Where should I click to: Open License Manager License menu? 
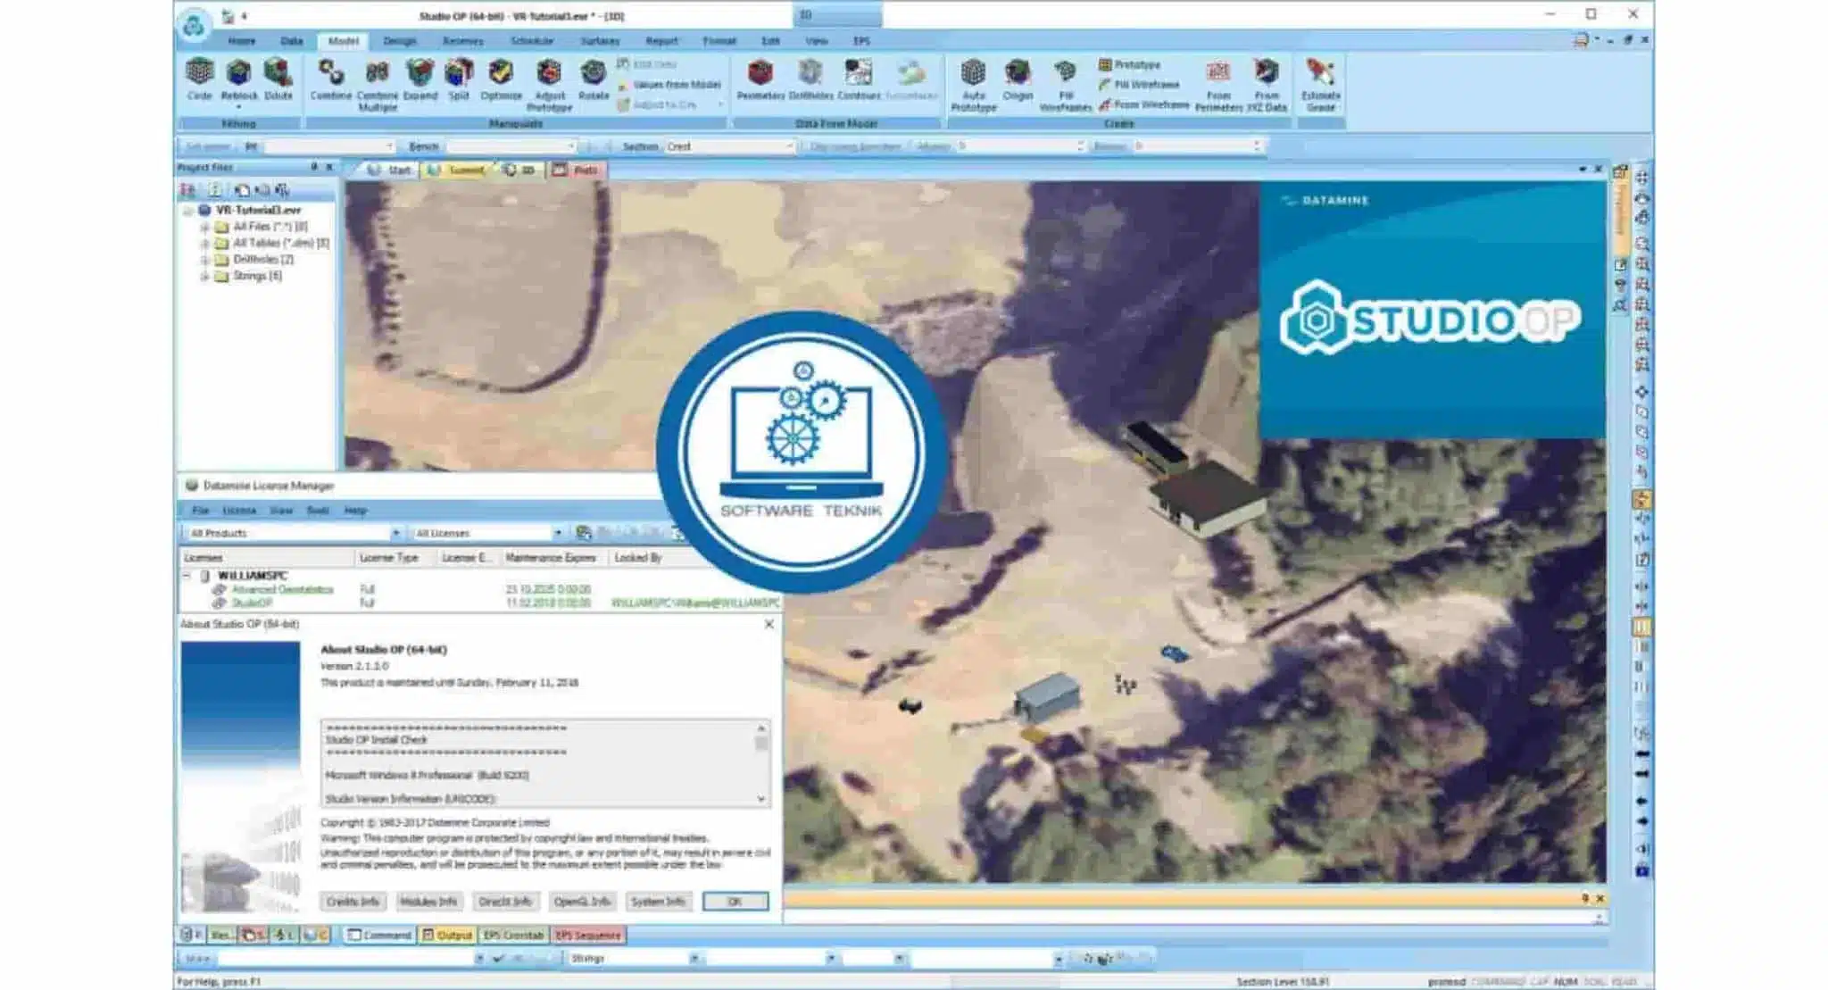coord(238,511)
